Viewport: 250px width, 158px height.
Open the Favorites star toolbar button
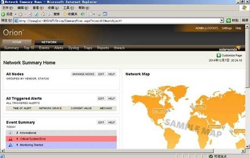(x=70, y=14)
